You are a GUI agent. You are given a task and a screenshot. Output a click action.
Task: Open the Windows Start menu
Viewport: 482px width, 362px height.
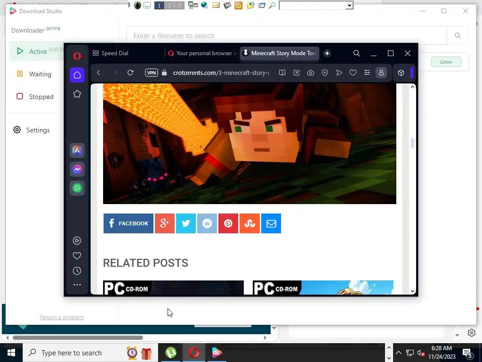click(x=11, y=353)
